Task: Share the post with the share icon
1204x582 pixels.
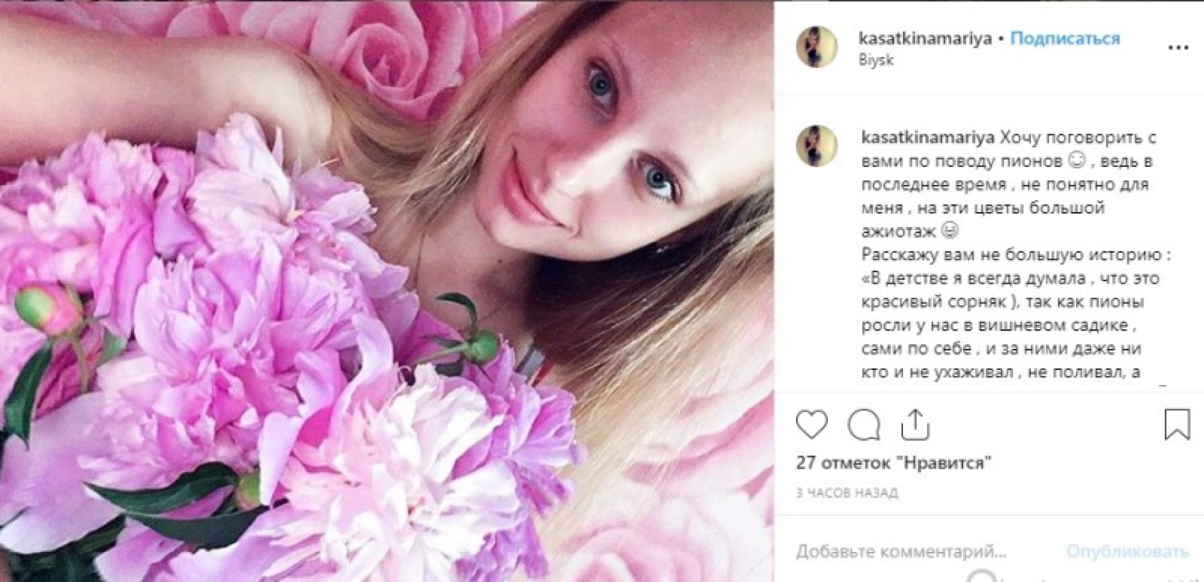Action: (x=914, y=425)
